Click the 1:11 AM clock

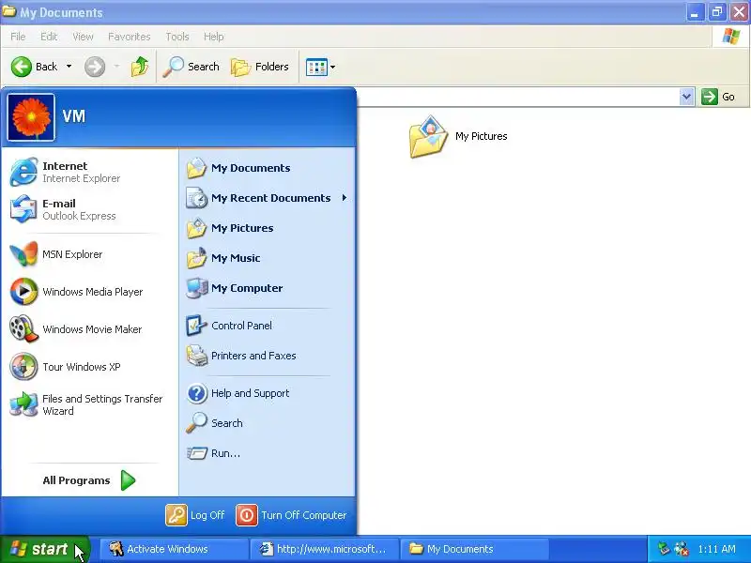point(716,549)
